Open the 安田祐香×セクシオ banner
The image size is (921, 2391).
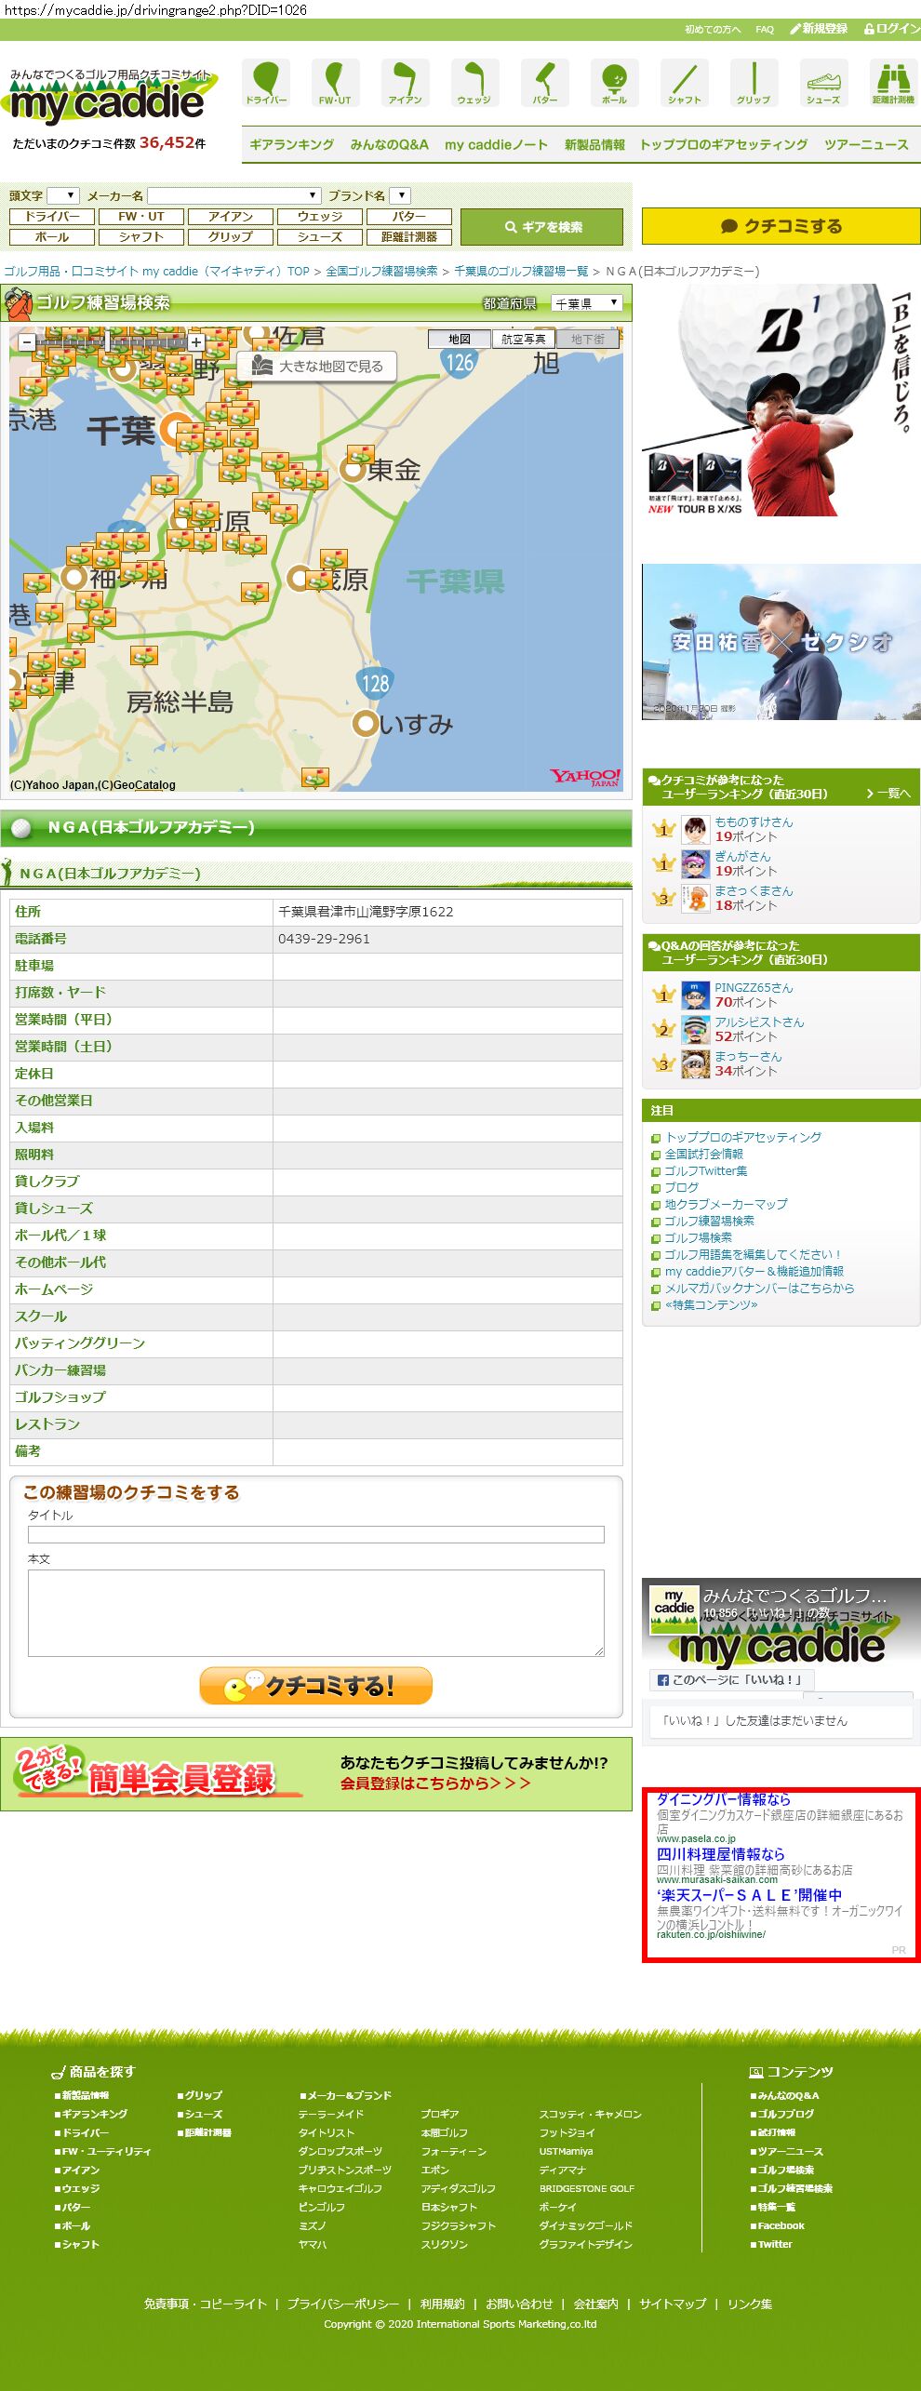point(781,641)
